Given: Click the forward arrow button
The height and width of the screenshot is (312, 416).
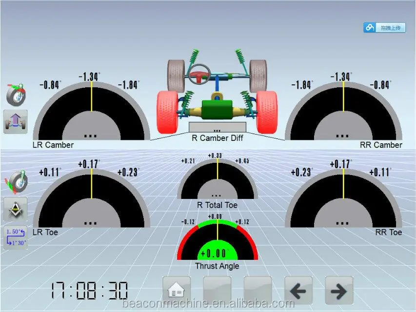Looking at the screenshot, I should click(x=339, y=290).
